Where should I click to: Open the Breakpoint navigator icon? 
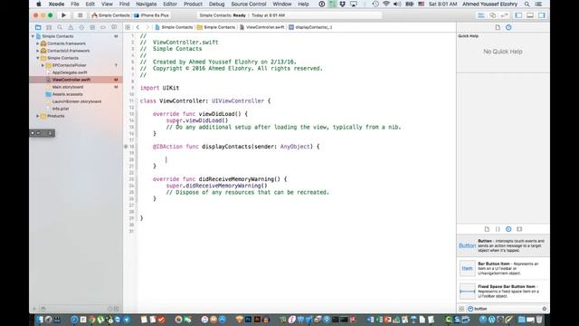103,27
